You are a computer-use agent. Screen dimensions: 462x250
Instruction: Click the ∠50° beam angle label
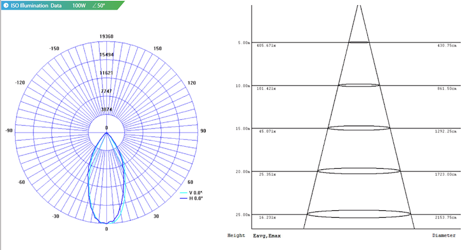pos(99,5)
